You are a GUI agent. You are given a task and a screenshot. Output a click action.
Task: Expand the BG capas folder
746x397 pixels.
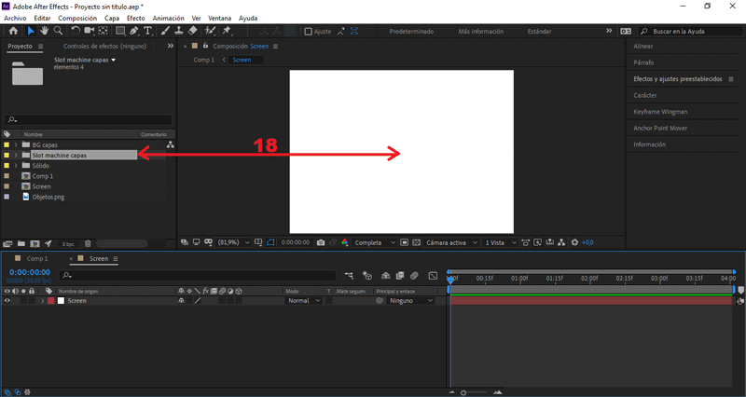[16, 144]
